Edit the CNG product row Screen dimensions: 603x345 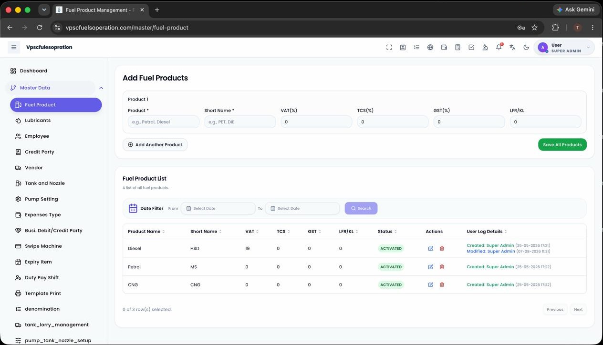click(x=431, y=284)
